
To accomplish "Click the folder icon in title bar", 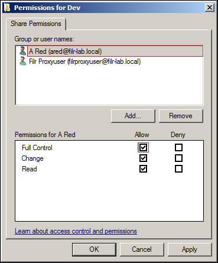I will (x=7, y=8).
